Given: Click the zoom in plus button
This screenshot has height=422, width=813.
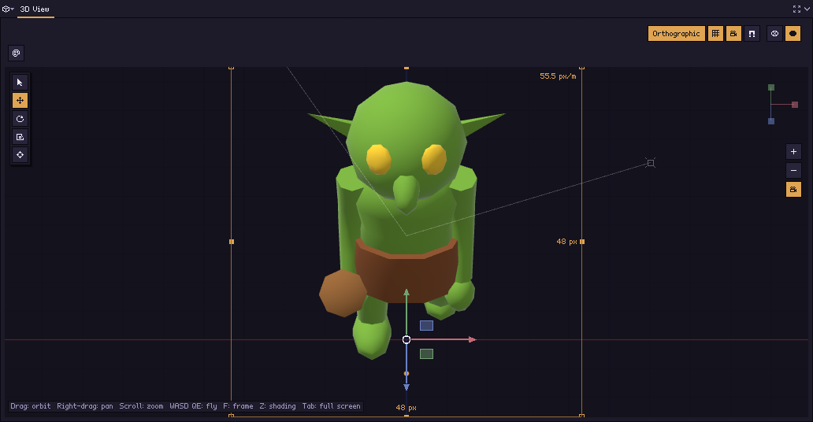Looking at the screenshot, I should (x=793, y=152).
